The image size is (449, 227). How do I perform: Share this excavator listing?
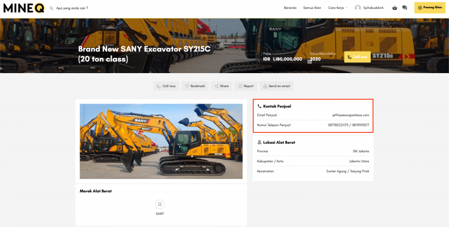click(x=222, y=86)
